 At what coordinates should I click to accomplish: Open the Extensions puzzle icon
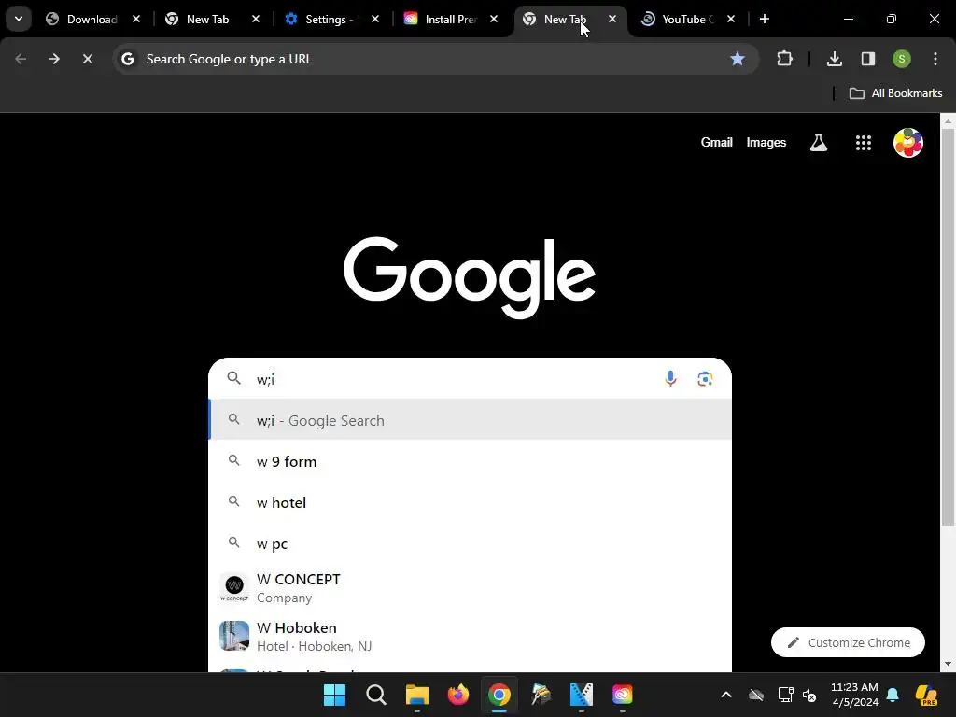coord(784,59)
